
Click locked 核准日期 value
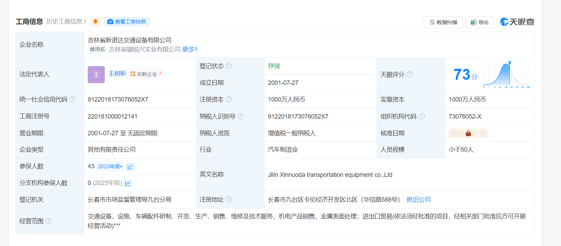tap(468, 133)
